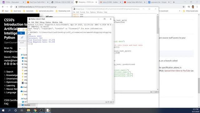Open Shell menu in Python Shell window
The image size is (200, 113).
37,22
